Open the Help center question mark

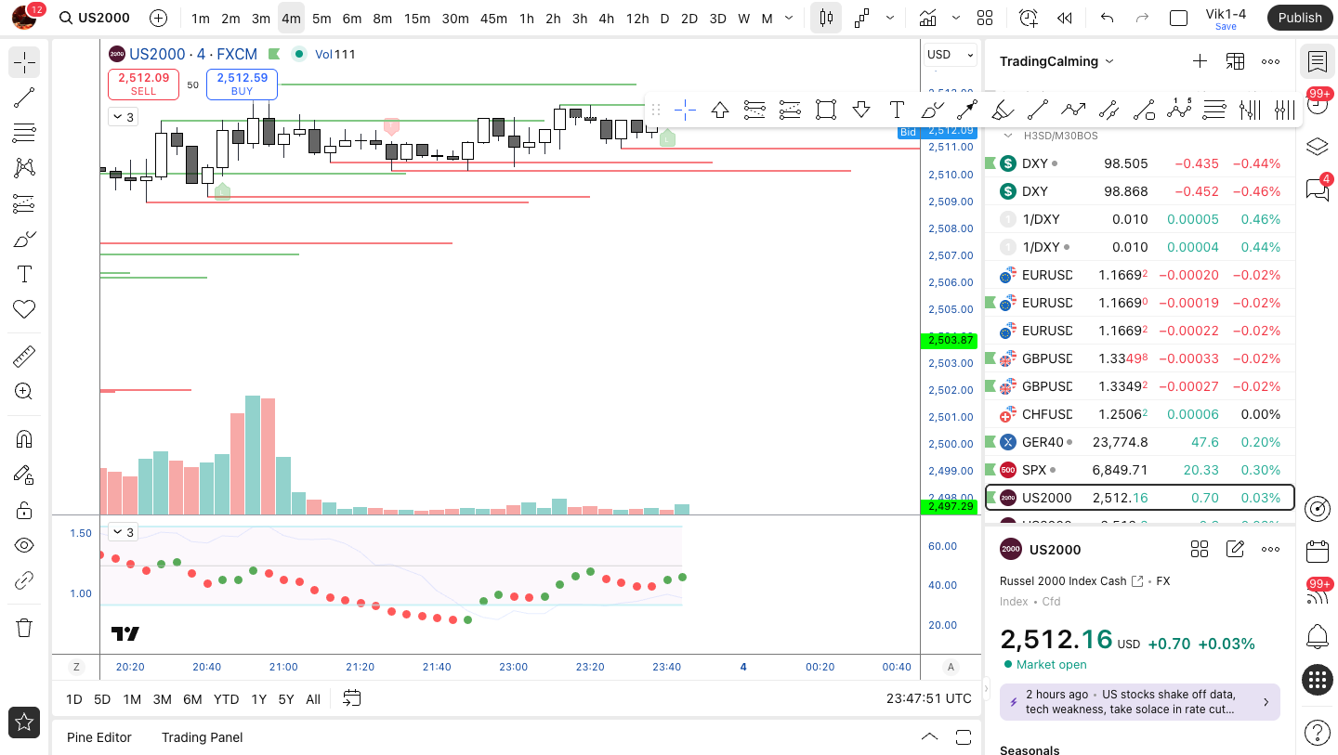click(x=1317, y=732)
